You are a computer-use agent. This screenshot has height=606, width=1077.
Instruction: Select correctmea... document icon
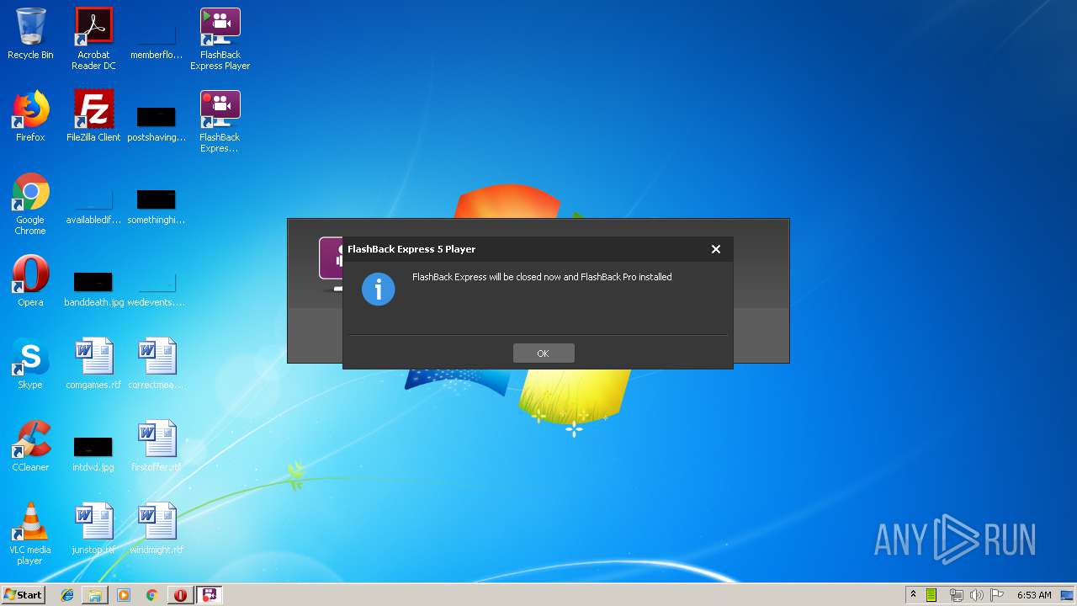point(157,364)
